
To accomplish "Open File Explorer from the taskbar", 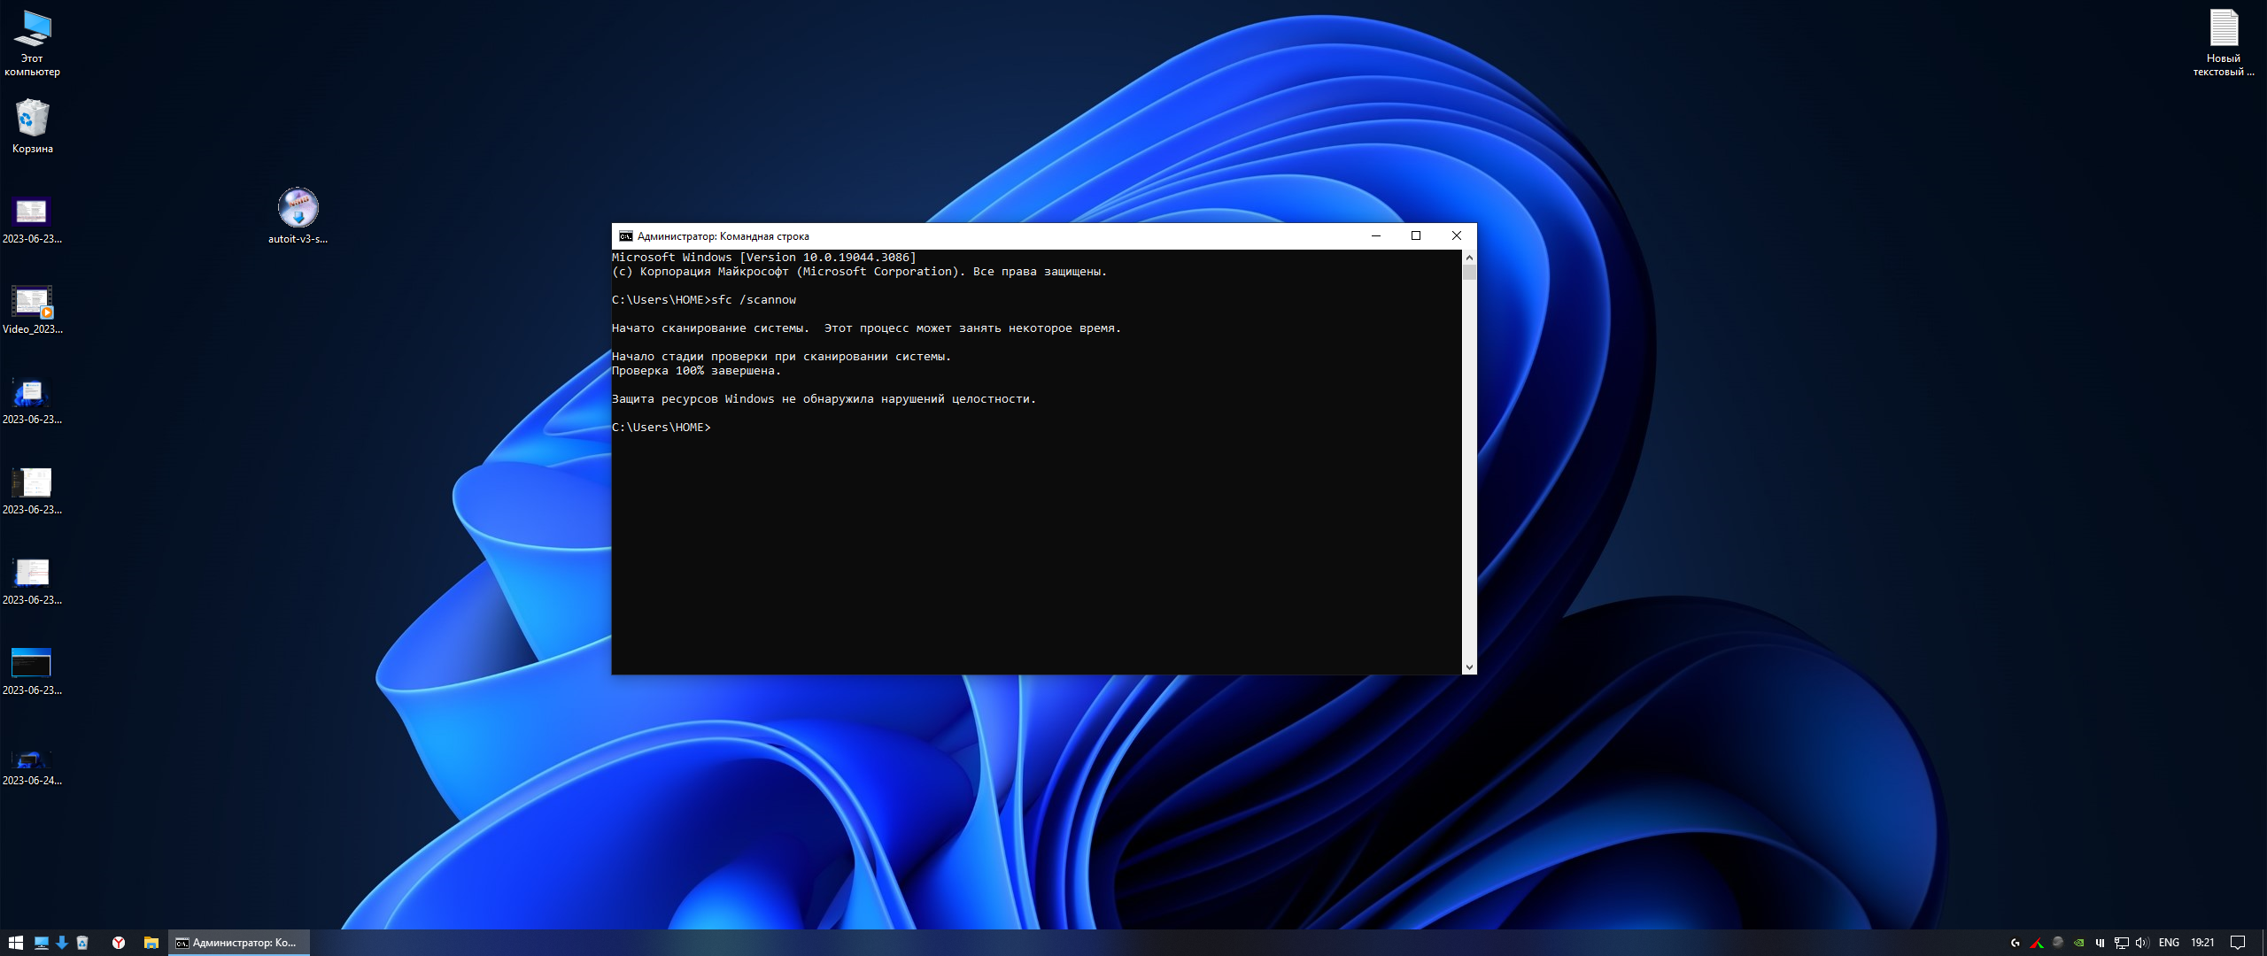I will click(x=151, y=943).
